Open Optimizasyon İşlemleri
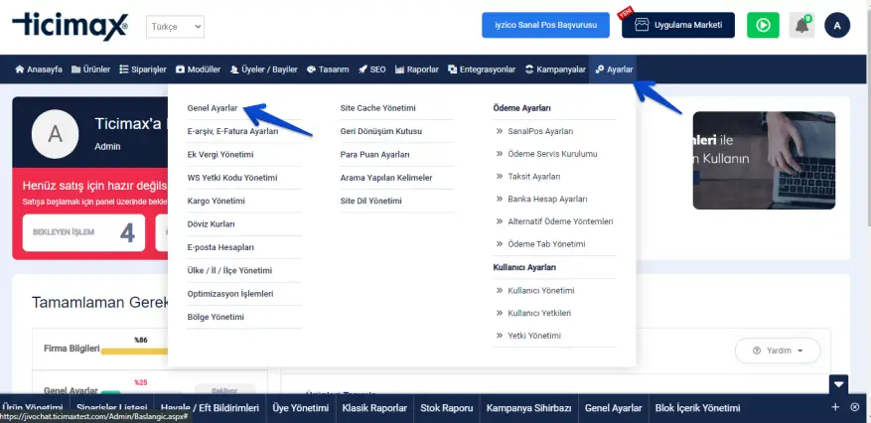 coord(230,294)
